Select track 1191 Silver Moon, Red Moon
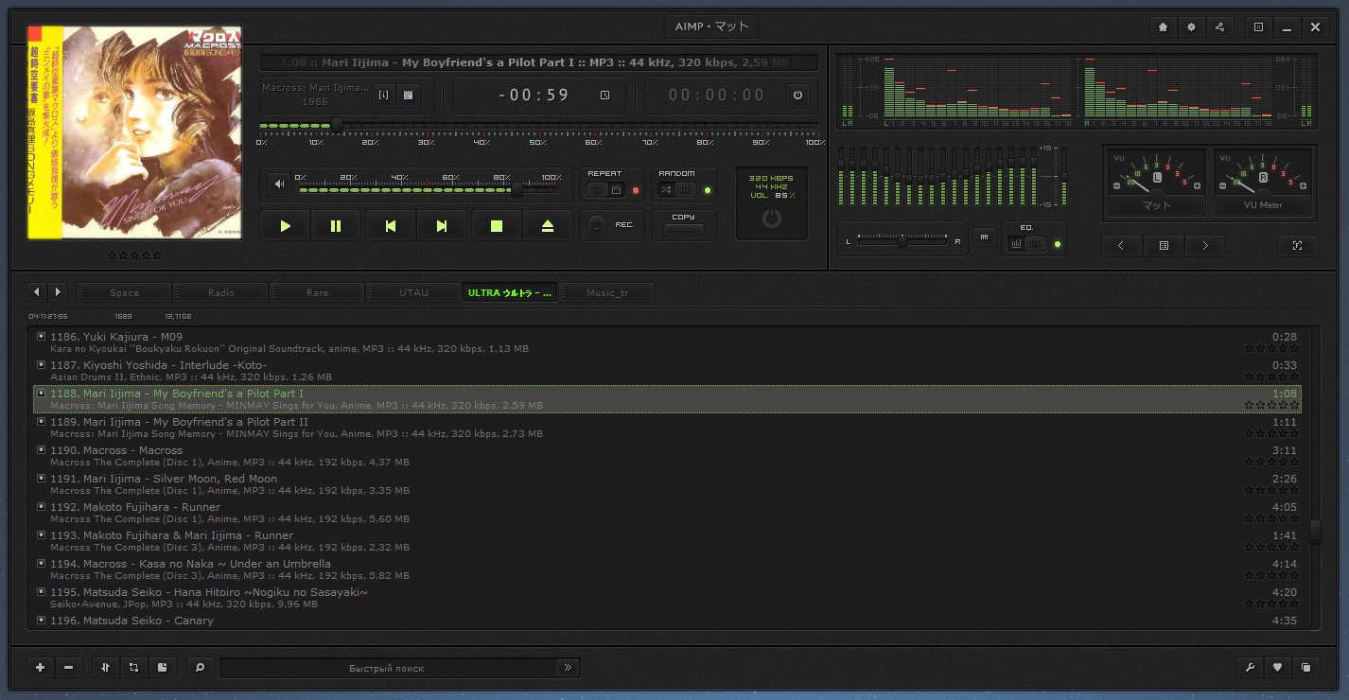This screenshot has width=1349, height=700. click(667, 484)
